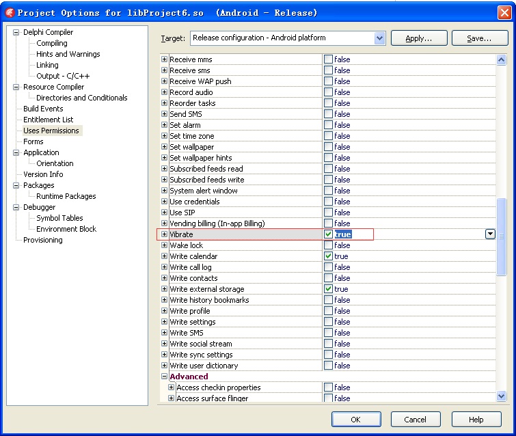Click the Save... button

point(480,38)
